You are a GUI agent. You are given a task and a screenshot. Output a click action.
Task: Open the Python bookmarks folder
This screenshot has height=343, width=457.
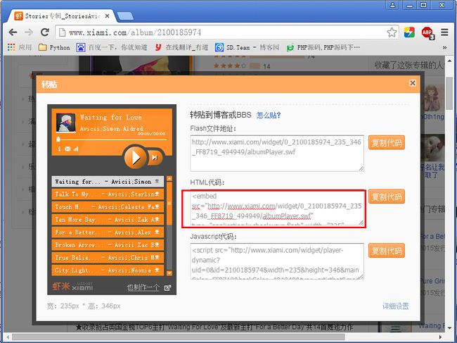[x=54, y=47]
